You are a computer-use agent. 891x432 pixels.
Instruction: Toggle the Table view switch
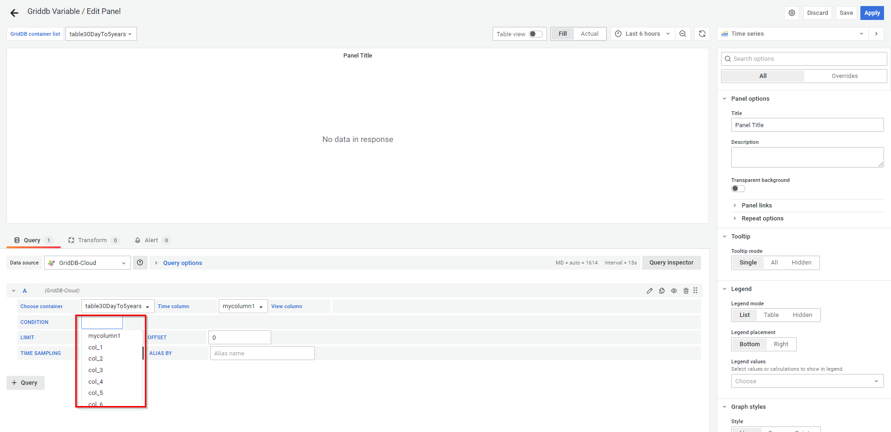point(535,34)
